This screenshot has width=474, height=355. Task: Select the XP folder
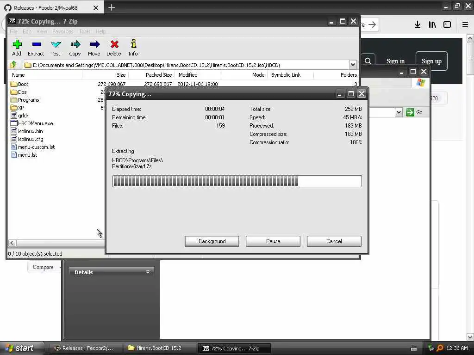(17, 108)
